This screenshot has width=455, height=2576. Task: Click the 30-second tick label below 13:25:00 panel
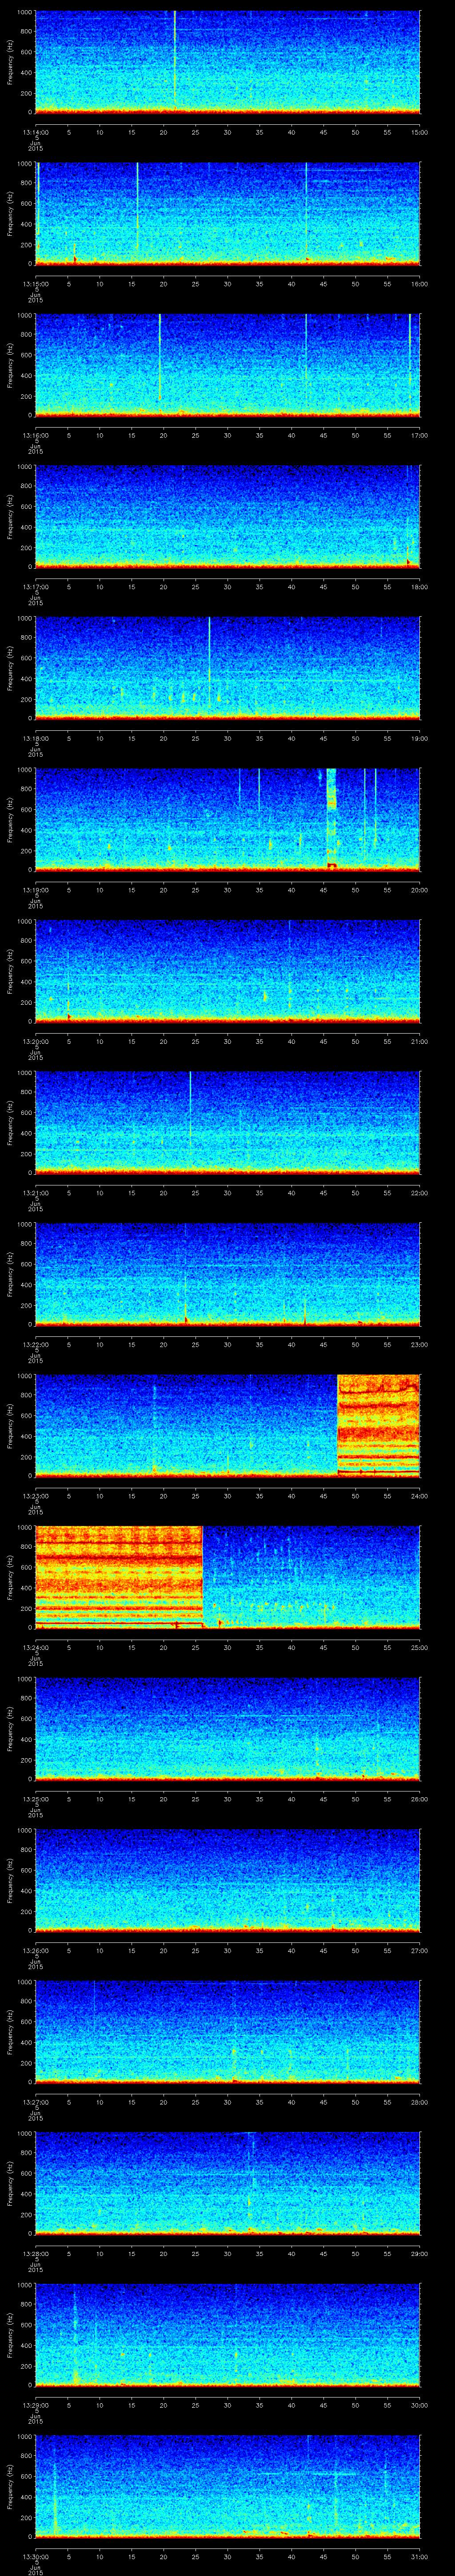point(227,1799)
